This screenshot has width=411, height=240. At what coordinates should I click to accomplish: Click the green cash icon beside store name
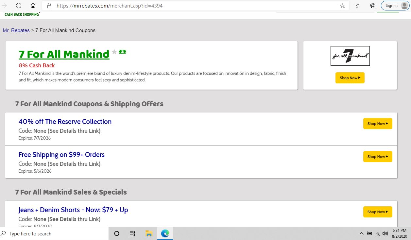122,52
